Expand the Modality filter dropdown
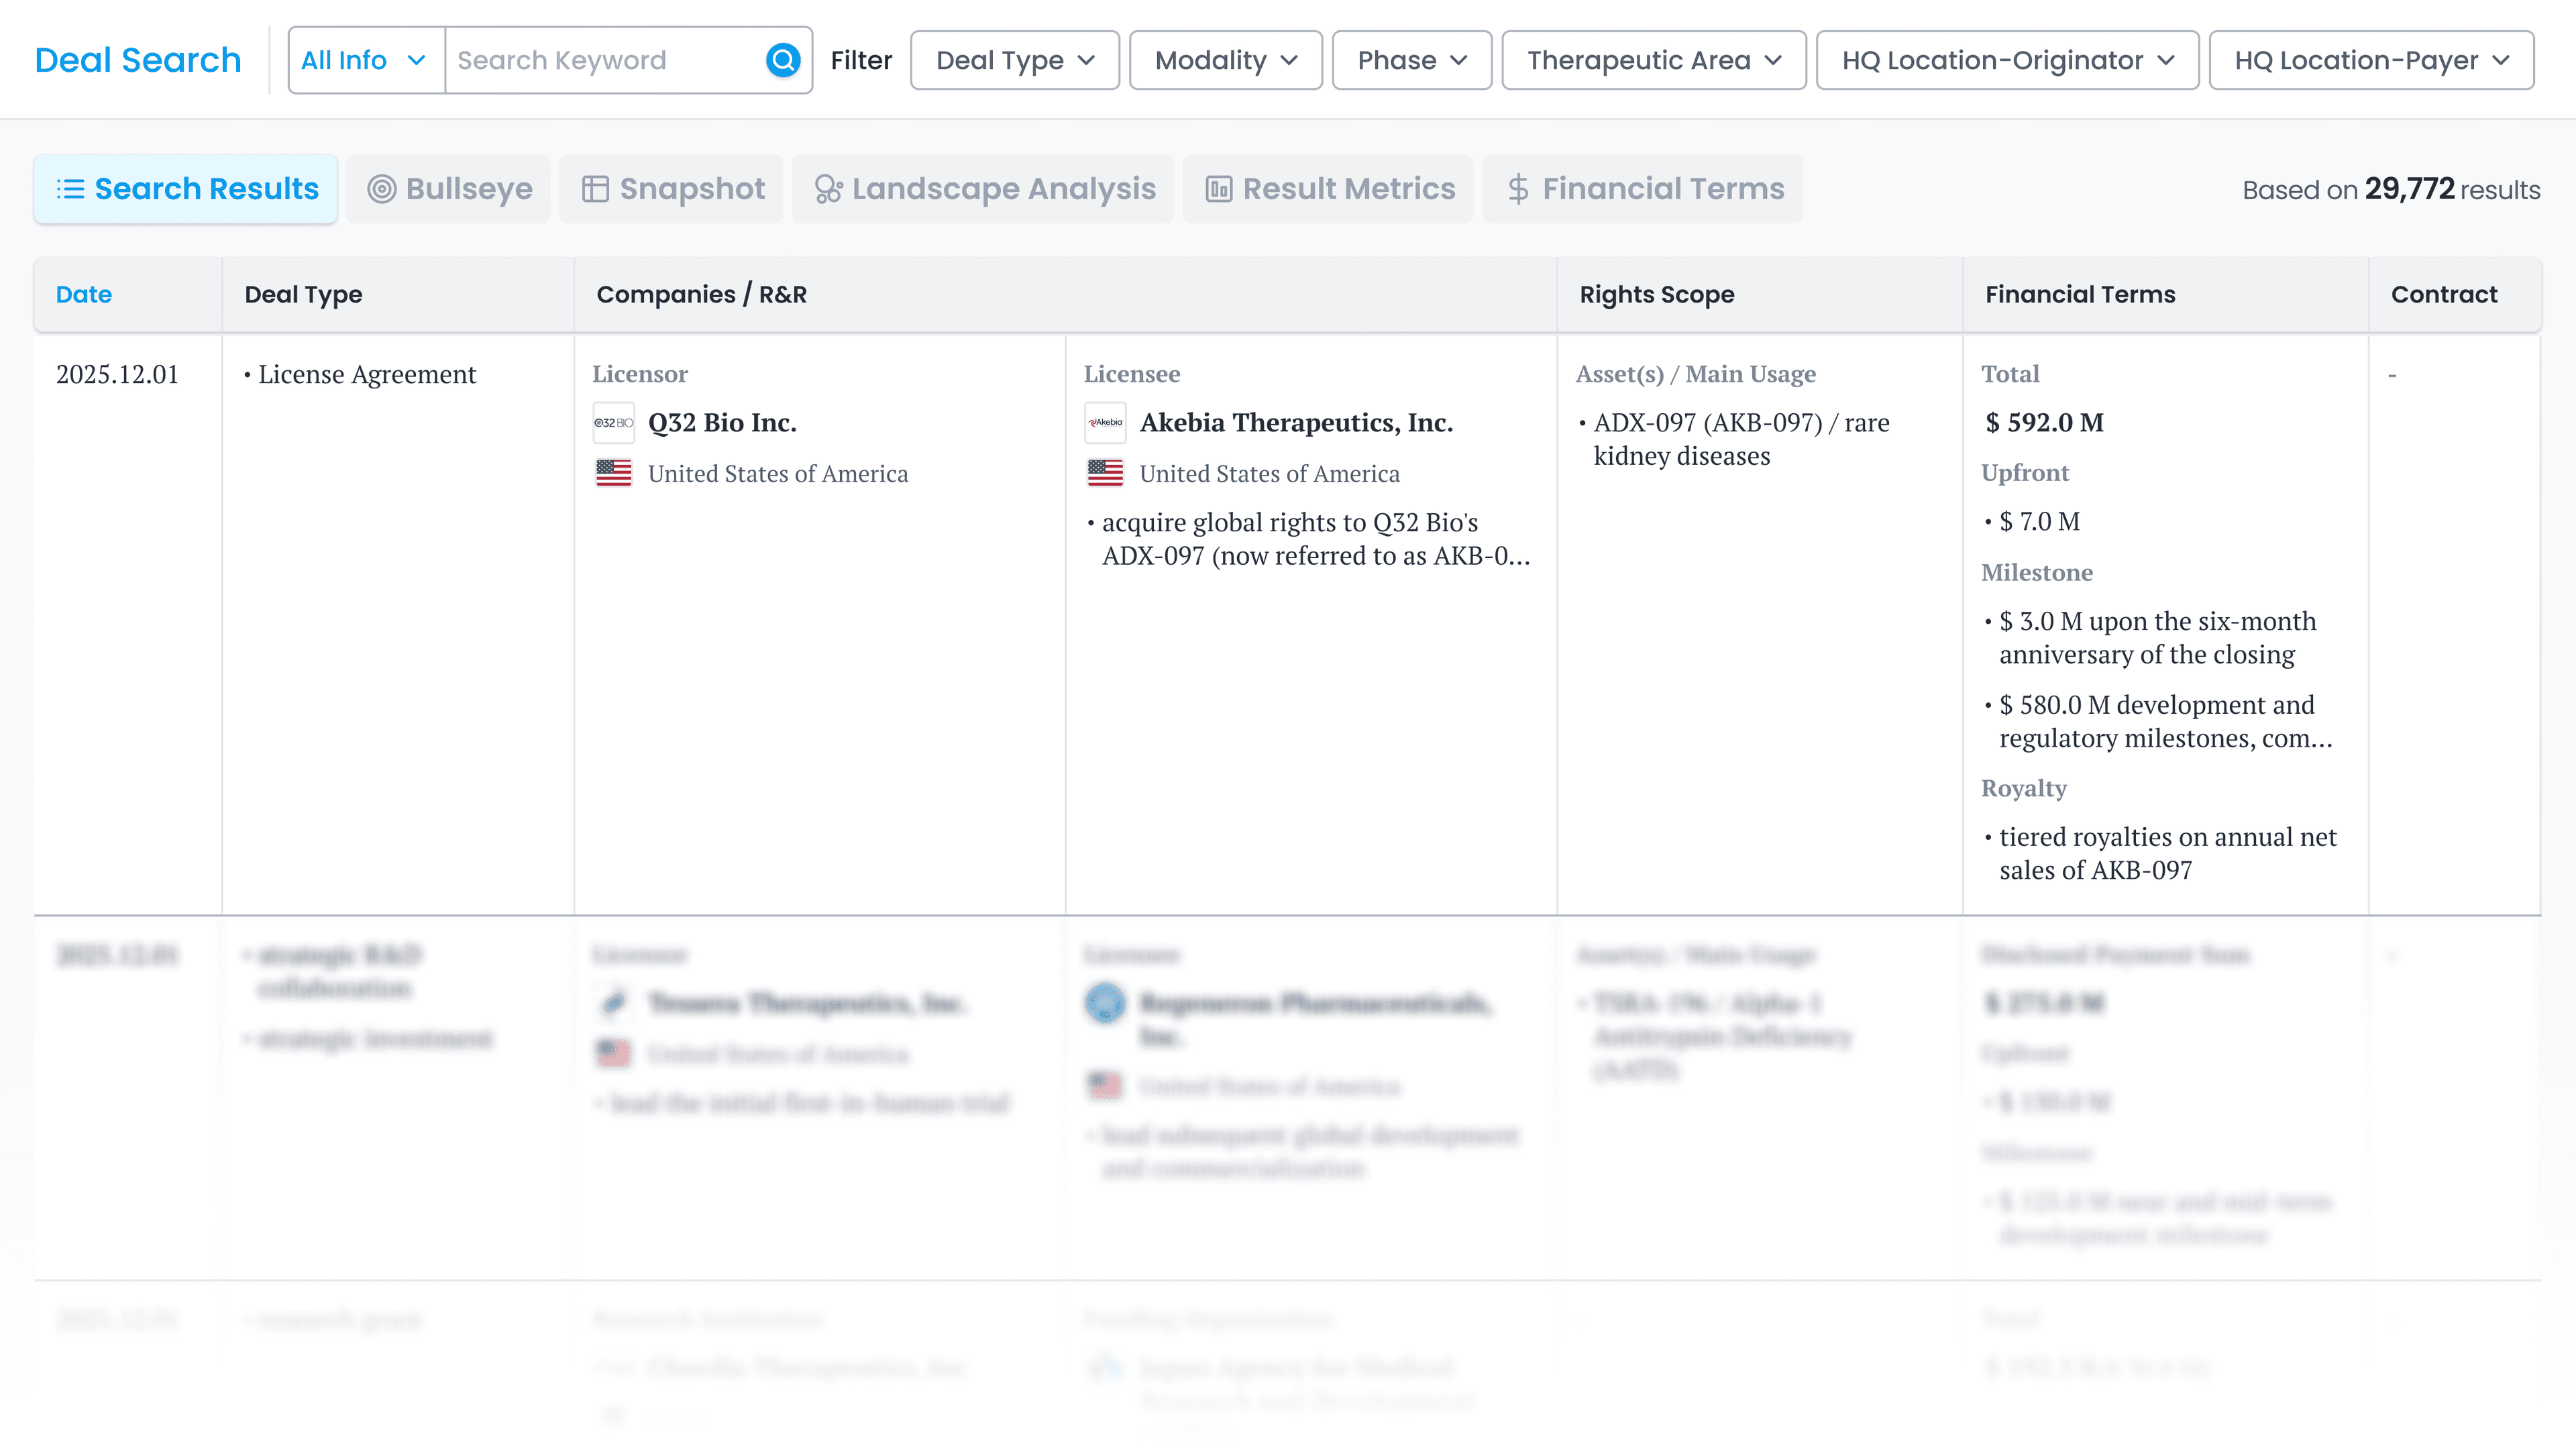 [x=1226, y=60]
